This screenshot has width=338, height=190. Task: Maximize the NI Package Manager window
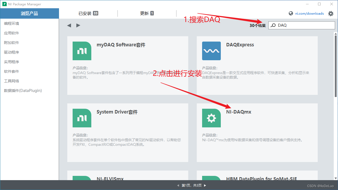319,4
